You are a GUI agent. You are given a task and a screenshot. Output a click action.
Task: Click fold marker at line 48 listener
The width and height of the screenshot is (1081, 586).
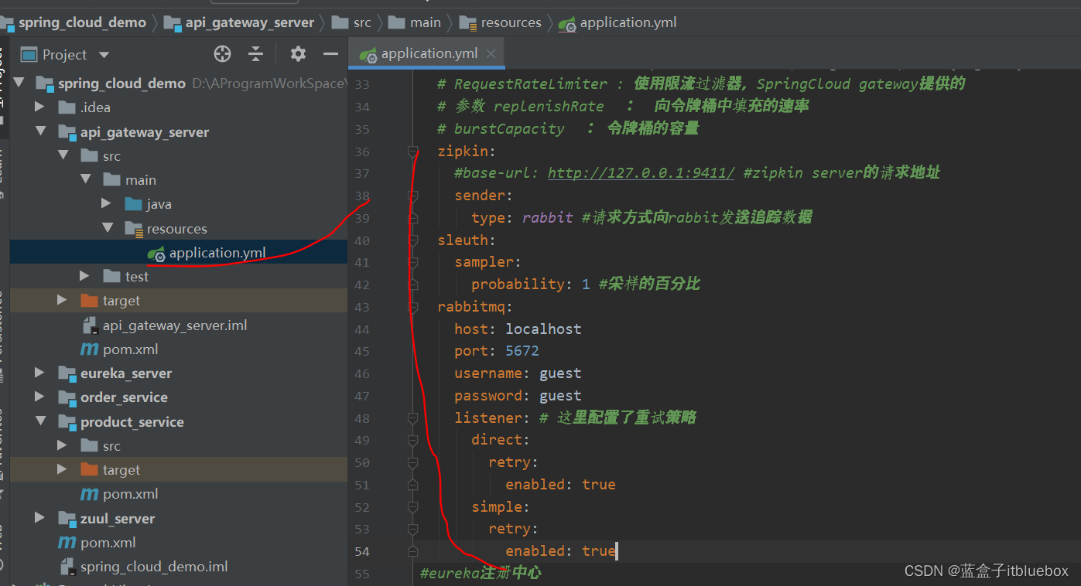(413, 417)
